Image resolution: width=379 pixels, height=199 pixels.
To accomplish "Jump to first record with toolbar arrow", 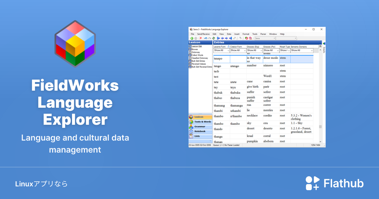I will [219, 38].
